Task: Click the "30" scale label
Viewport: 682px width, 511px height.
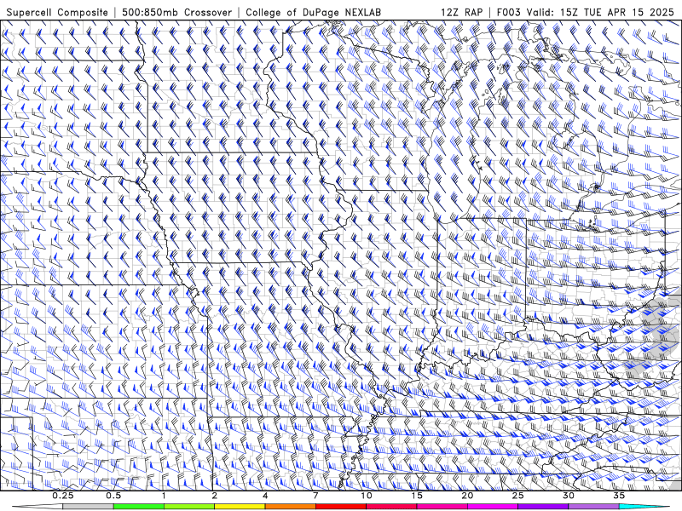Action: [x=568, y=496]
